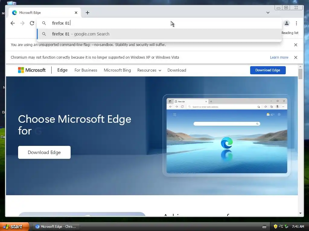
Task: Go back with the browser back arrow
Action: pos(13,23)
